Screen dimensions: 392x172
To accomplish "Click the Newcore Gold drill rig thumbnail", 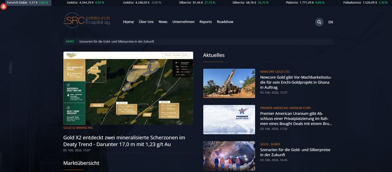I will (229, 83).
